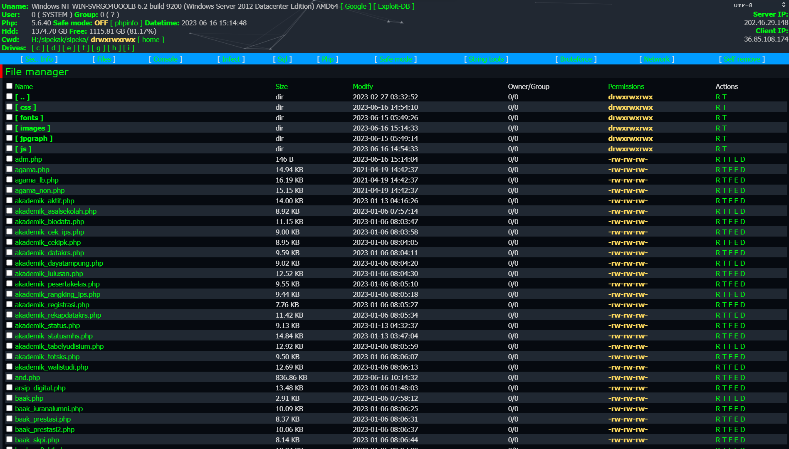Click T action for adm.php
The height and width of the screenshot is (449, 789).
coord(724,159)
